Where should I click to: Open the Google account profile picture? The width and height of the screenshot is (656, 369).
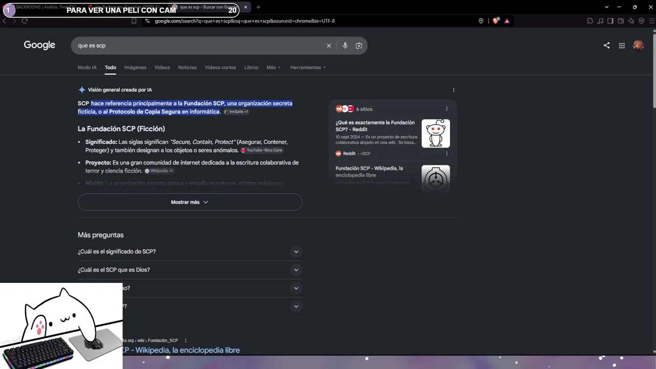point(638,46)
